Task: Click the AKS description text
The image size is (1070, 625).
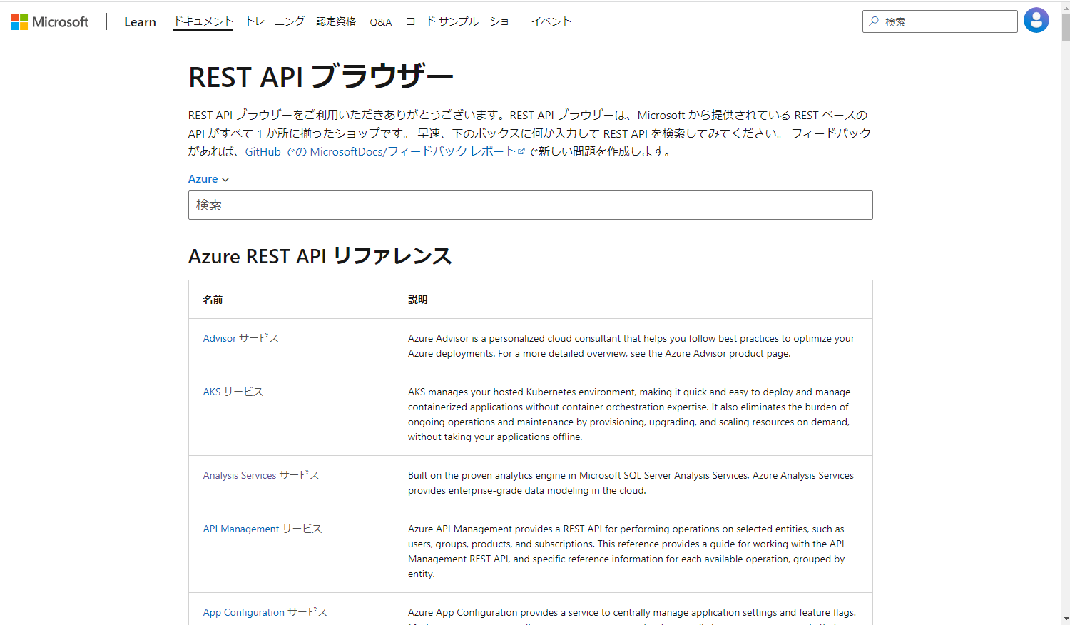Action: 629,415
